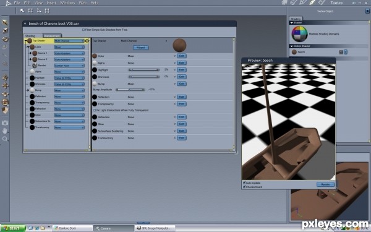
Task: Toggle No Light Interactions When Fully Transparent
Action: [95, 110]
